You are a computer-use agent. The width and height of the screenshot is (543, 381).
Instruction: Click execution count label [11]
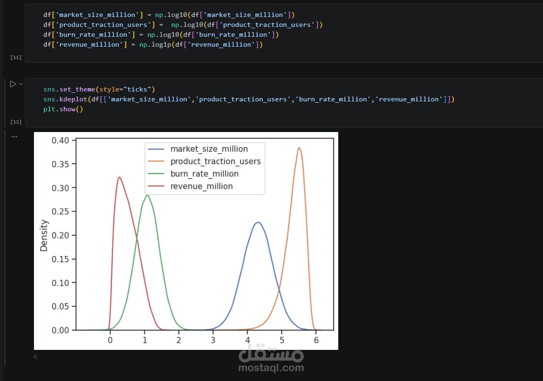tap(16, 58)
